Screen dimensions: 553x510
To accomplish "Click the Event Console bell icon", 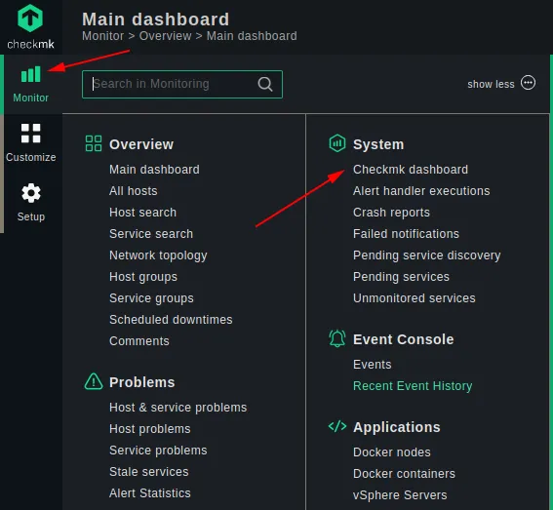I will (x=337, y=338).
